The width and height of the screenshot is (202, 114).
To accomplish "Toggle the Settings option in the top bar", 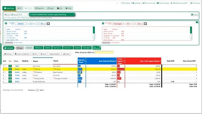I will tap(135, 3).
